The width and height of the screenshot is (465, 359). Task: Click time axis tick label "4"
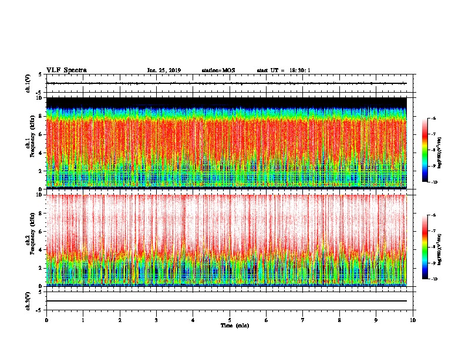click(x=193, y=320)
